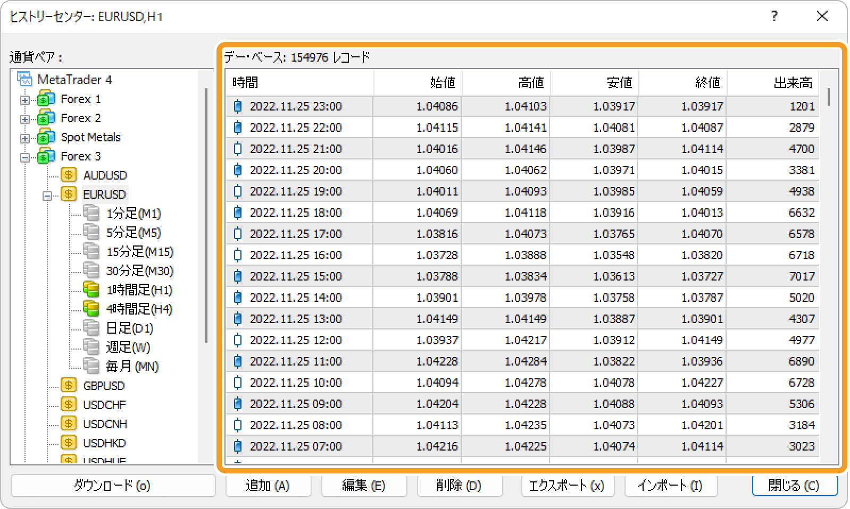Image resolution: width=850 pixels, height=509 pixels.
Task: Expand the Forex 1 tree node
Action: coord(25,100)
